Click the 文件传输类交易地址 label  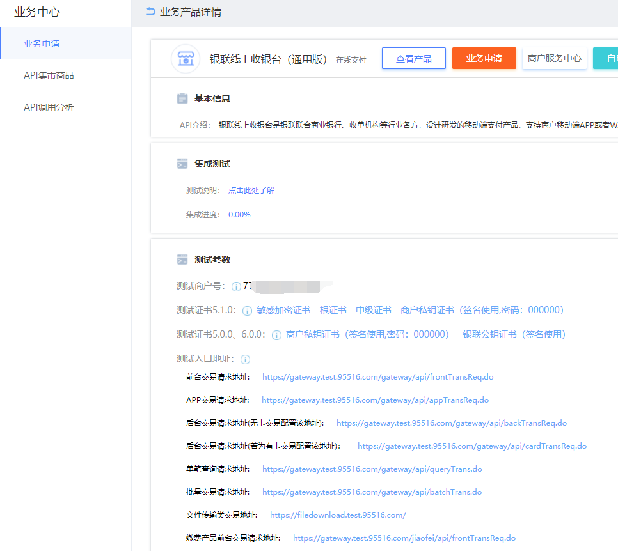click(221, 515)
